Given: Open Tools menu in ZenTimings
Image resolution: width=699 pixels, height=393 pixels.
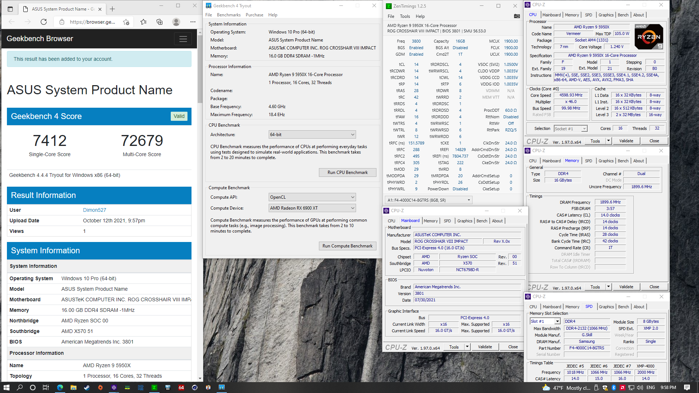Looking at the screenshot, I should pos(405,16).
